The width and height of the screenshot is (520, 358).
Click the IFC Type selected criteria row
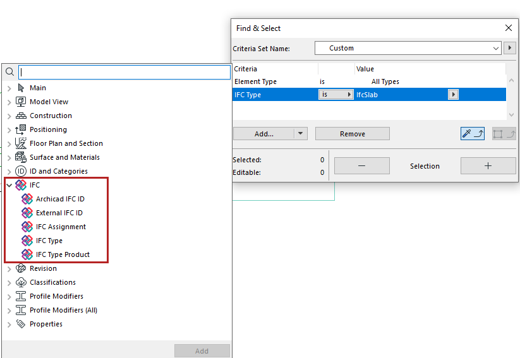coord(369,95)
